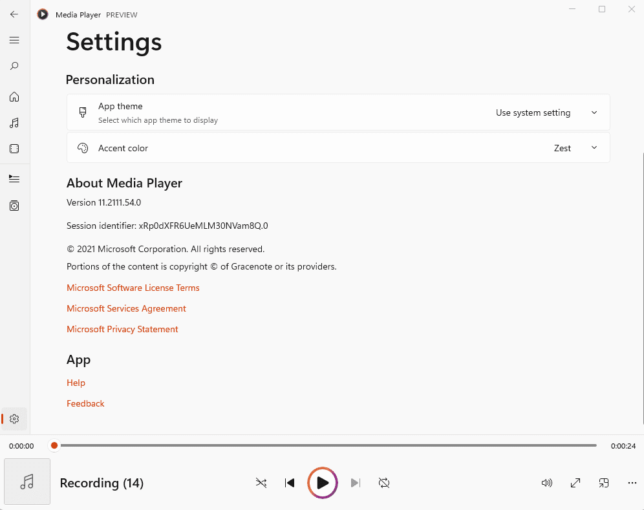
Task: Click the search magnifier icon
Action: (x=14, y=66)
